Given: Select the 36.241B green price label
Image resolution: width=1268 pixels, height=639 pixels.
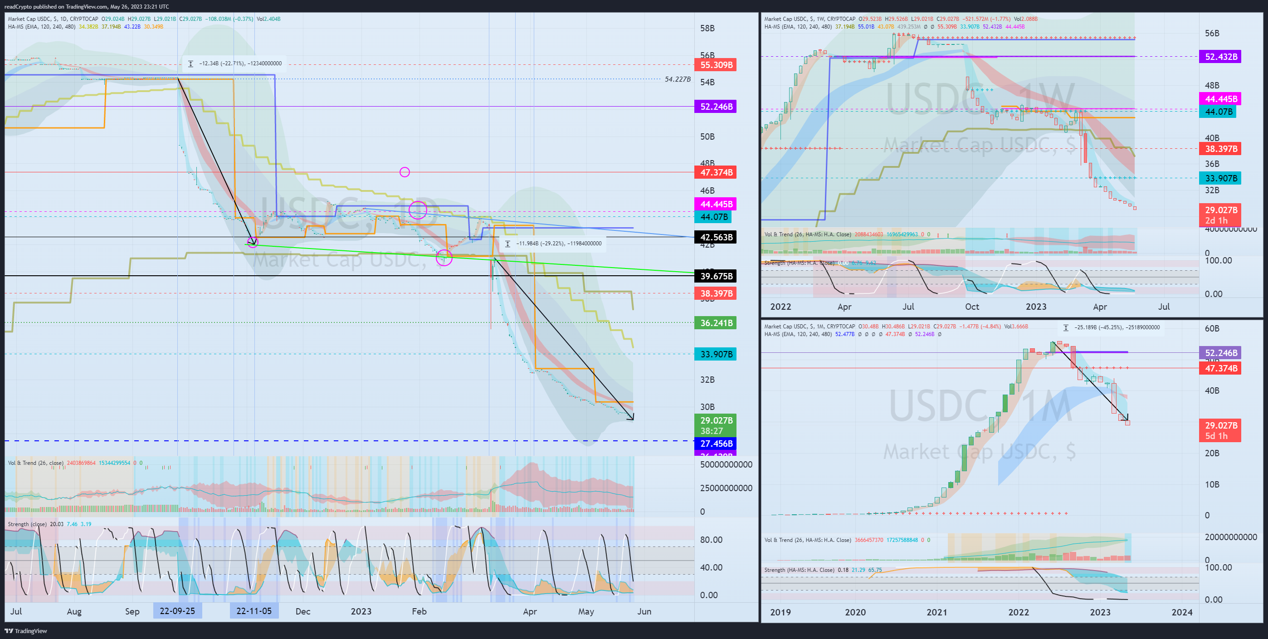Looking at the screenshot, I should point(715,323).
